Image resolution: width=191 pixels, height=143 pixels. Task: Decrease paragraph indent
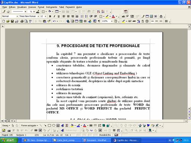(91, 16)
